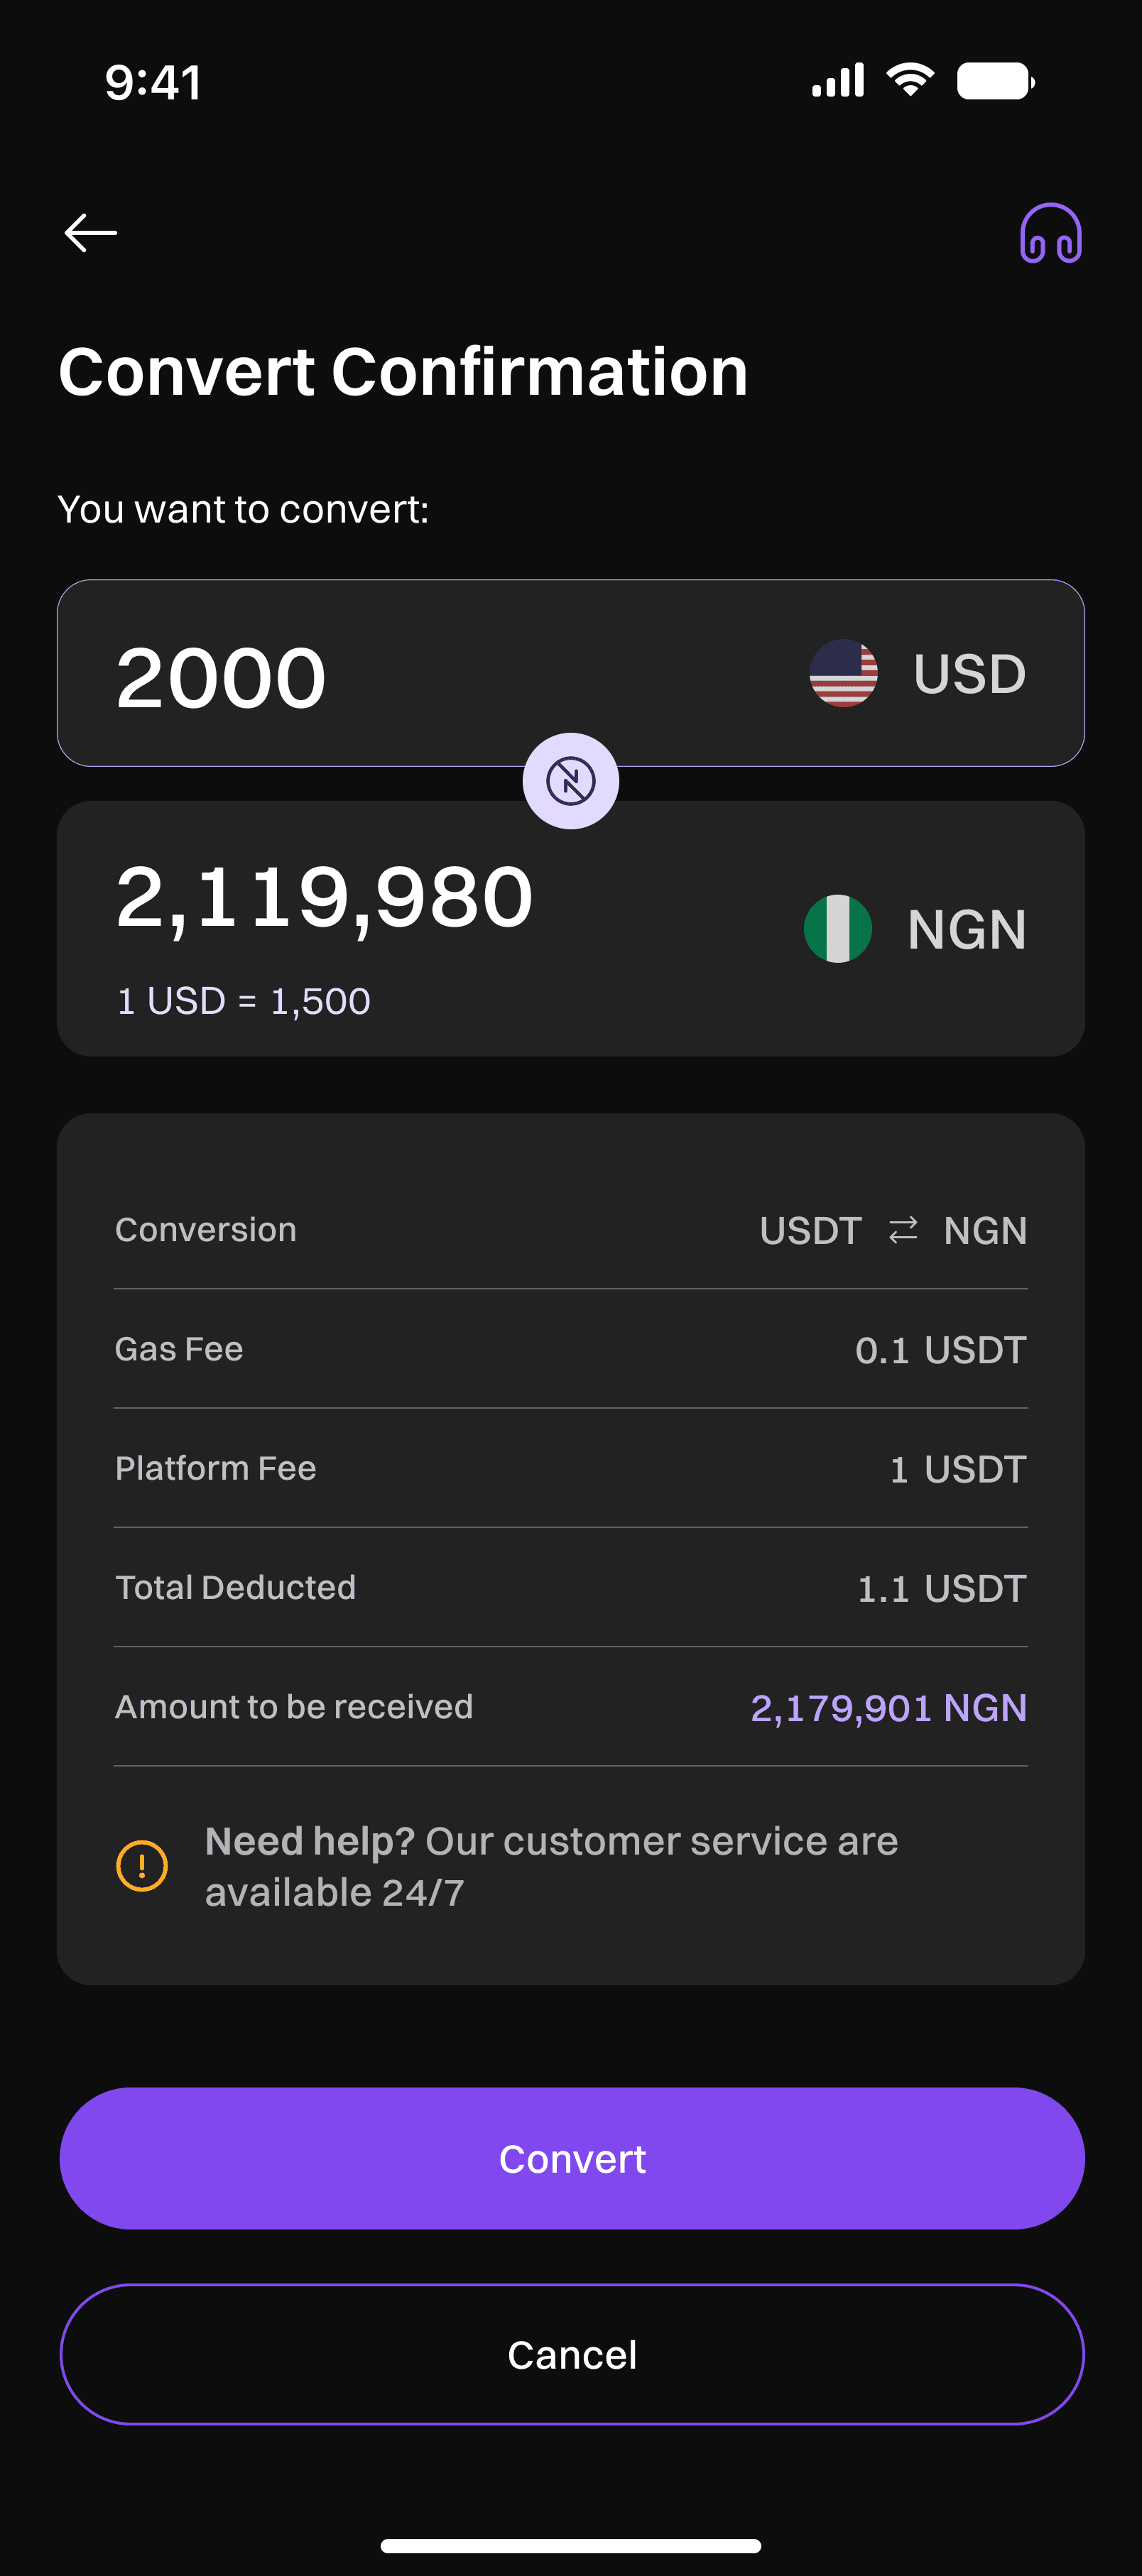This screenshot has width=1142, height=2576.
Task: Tap the Gas Fee row
Action: (570, 1349)
